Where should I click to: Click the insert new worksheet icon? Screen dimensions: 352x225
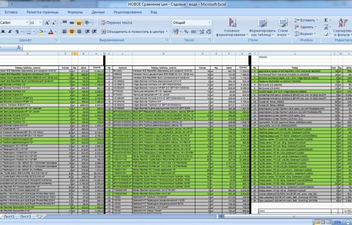click(40, 216)
